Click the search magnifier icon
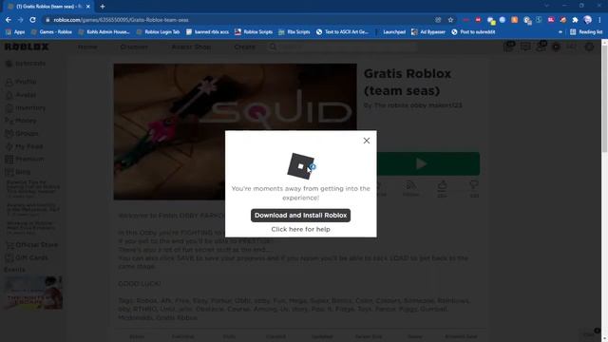Image resolution: width=608 pixels, height=342 pixels. 273,47
